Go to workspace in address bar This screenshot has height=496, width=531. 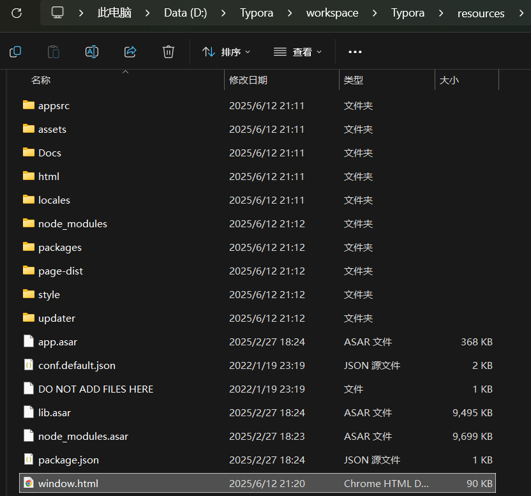point(333,13)
